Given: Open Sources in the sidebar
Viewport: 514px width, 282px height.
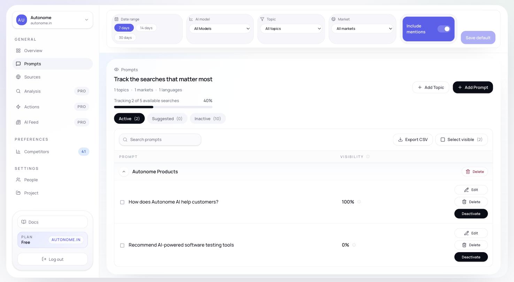Looking at the screenshot, I should coord(53,77).
